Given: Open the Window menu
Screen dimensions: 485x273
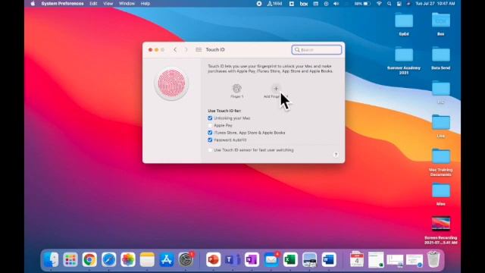Looking at the screenshot, I should pyautogui.click(x=127, y=4).
